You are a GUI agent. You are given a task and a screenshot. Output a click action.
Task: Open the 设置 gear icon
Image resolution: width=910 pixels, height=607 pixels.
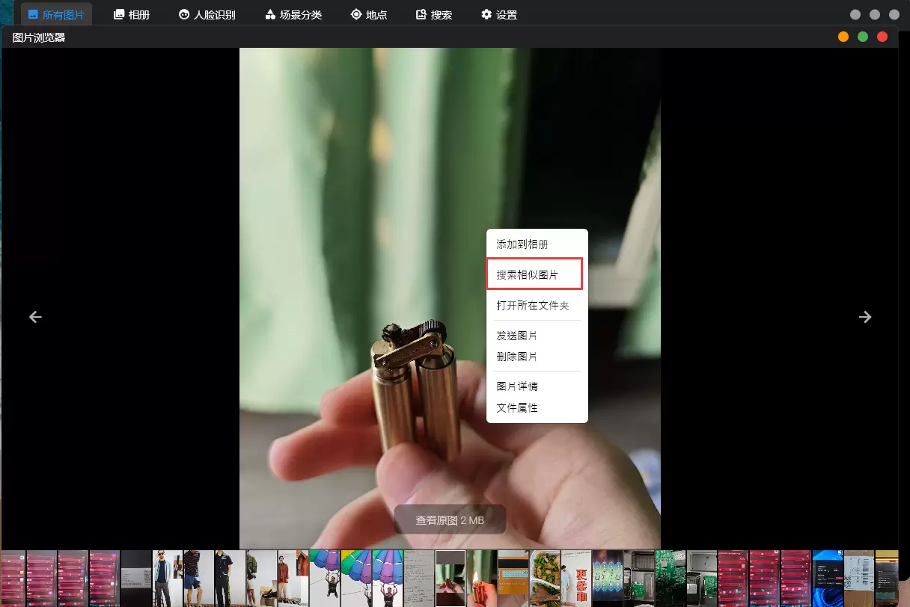pos(486,14)
